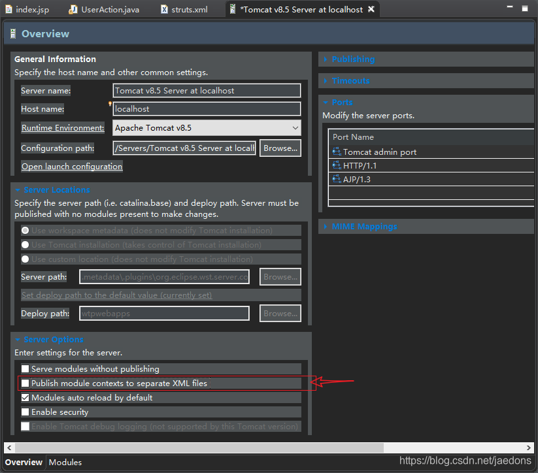The image size is (538, 473).
Task: Enable Serve modules without publishing
Action: pos(25,368)
